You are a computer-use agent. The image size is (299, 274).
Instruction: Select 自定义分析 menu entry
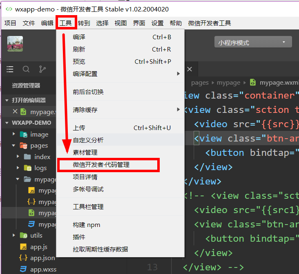(120, 140)
